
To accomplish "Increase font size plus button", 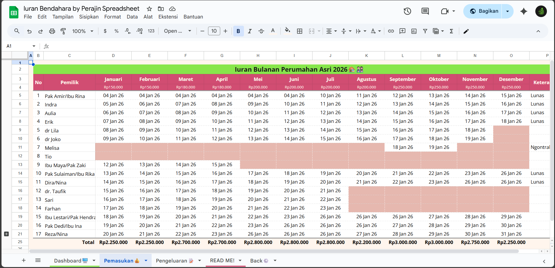I will click(225, 31).
